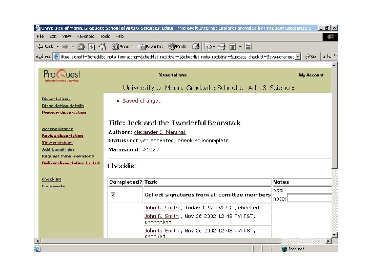This screenshot has height=277, width=369.
Task: Click the vertical scrollbar down arrow
Action: pyautogui.click(x=334, y=235)
